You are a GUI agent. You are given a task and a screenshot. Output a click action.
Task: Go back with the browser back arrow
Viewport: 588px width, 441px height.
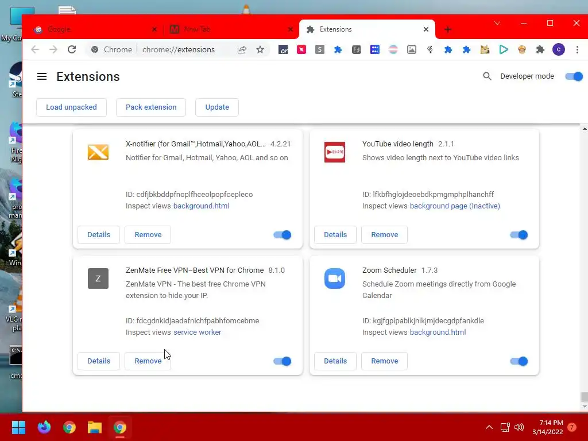point(35,49)
